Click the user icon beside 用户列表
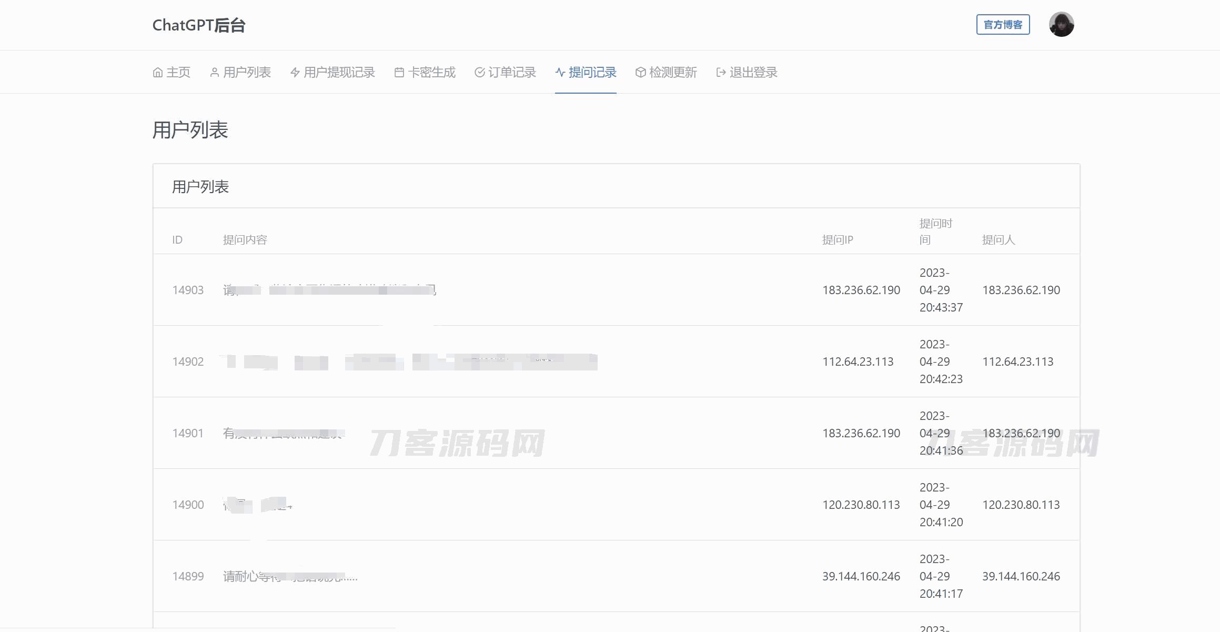This screenshot has height=632, width=1220. tap(214, 73)
